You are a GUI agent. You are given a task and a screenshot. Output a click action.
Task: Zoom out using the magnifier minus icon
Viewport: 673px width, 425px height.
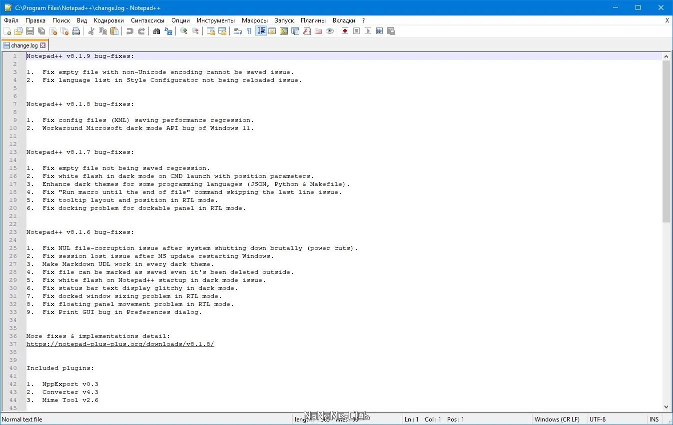click(x=195, y=31)
